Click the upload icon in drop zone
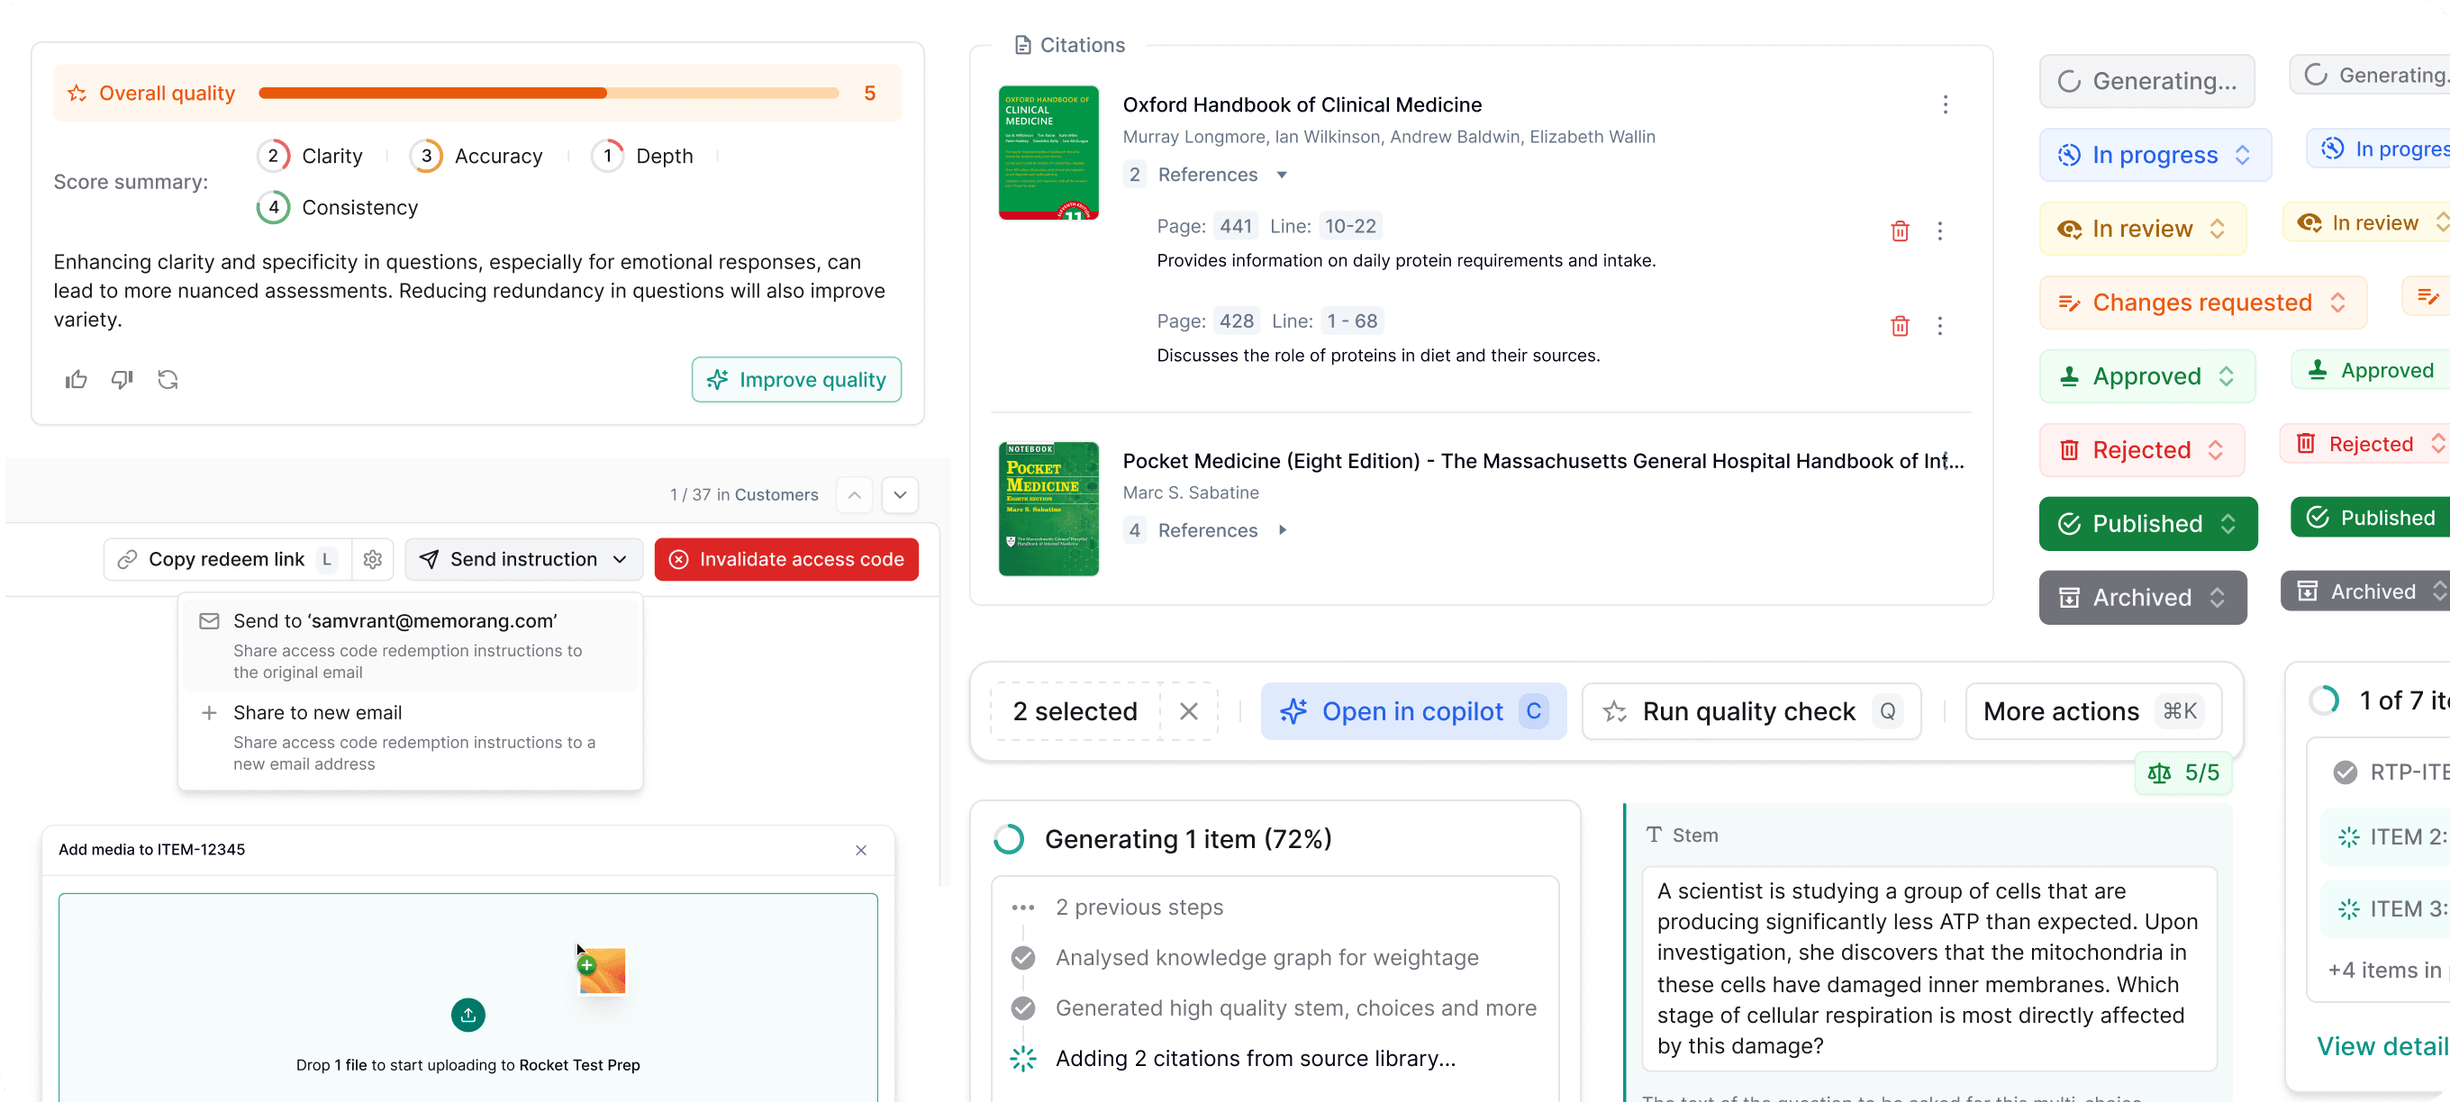The height and width of the screenshot is (1102, 2450). 468,1015
